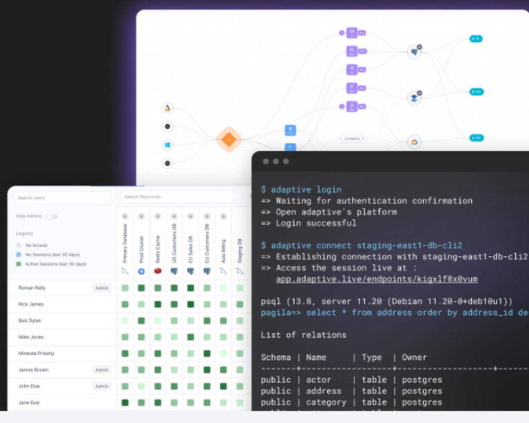This screenshot has height=423, width=529.
Task: Click the EU Sales DB Postgres icon
Action: click(190, 271)
